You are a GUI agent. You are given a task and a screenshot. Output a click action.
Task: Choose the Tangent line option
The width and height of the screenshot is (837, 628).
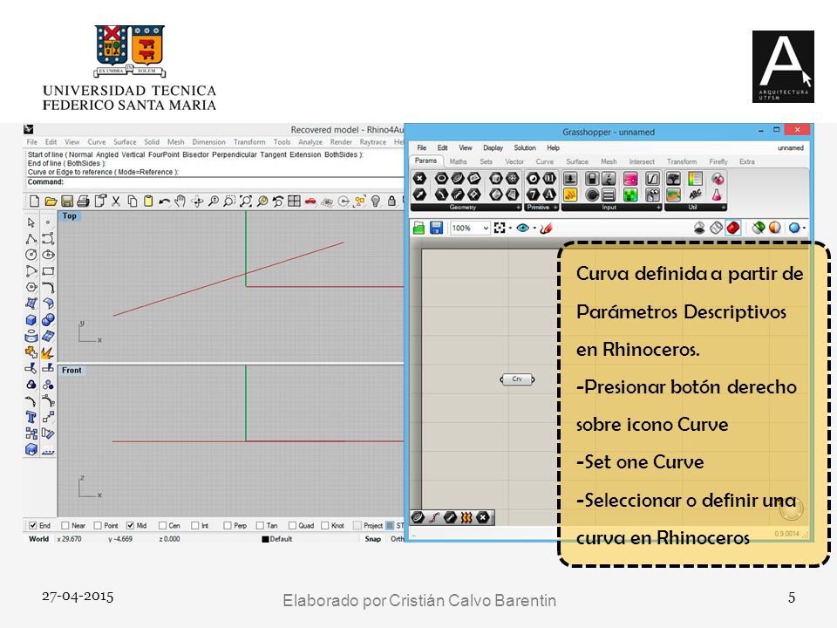[x=273, y=155]
